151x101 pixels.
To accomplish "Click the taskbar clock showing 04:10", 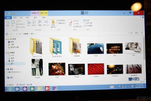I will pos(139,86).
